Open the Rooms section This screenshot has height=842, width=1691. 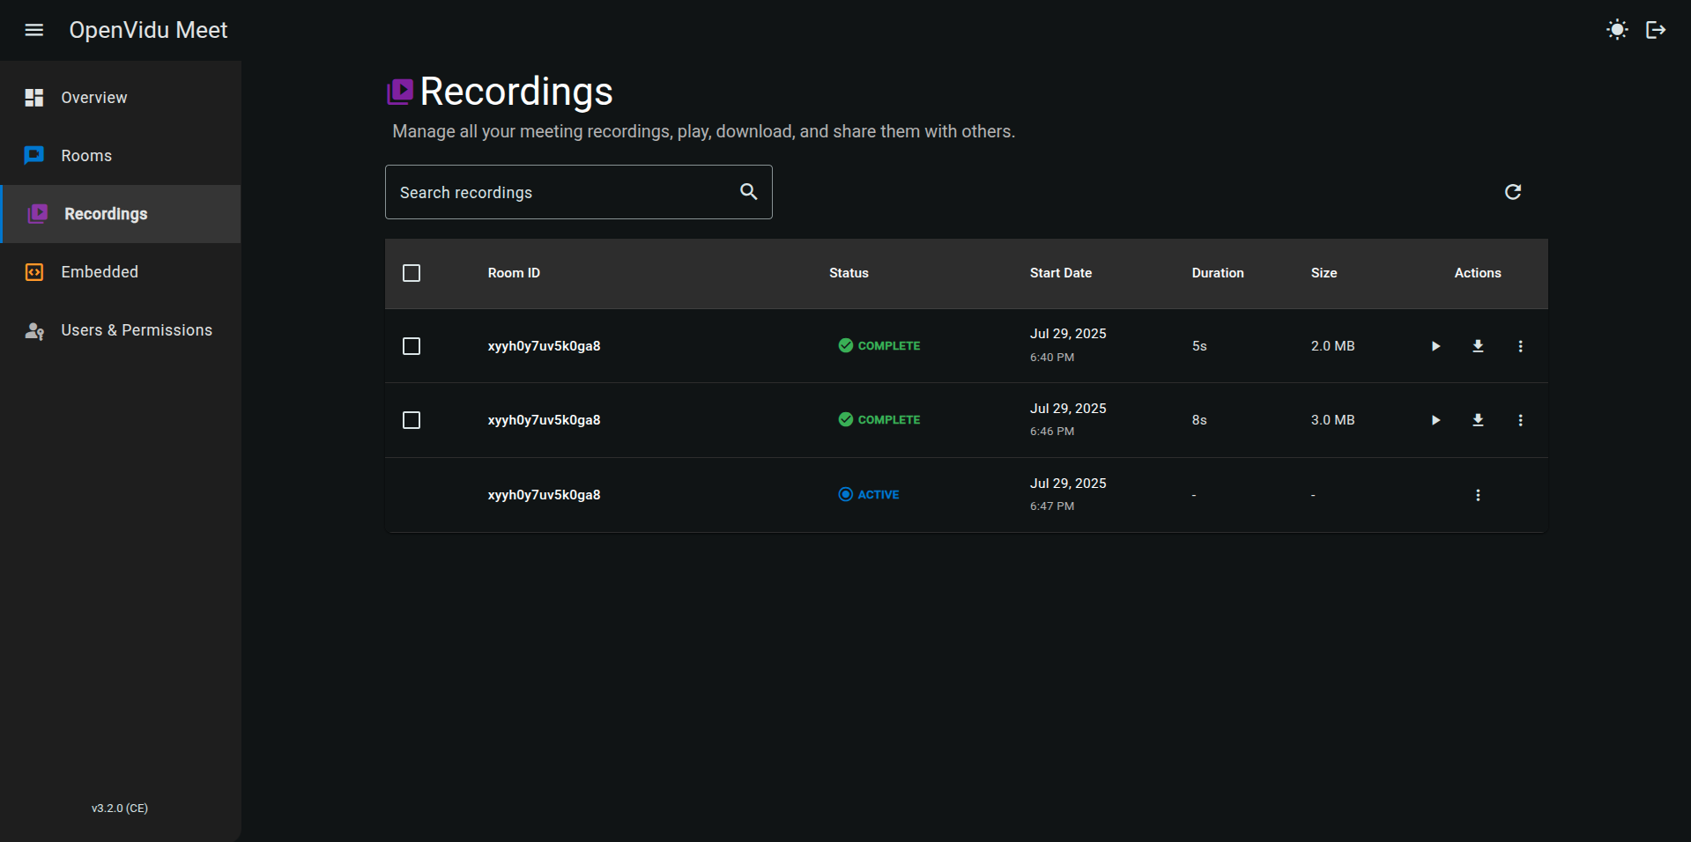point(86,156)
